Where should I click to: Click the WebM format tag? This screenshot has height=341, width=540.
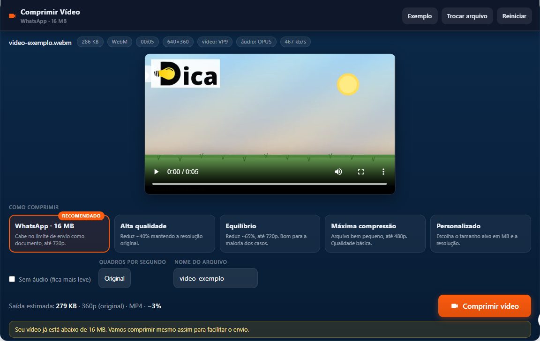(120, 42)
